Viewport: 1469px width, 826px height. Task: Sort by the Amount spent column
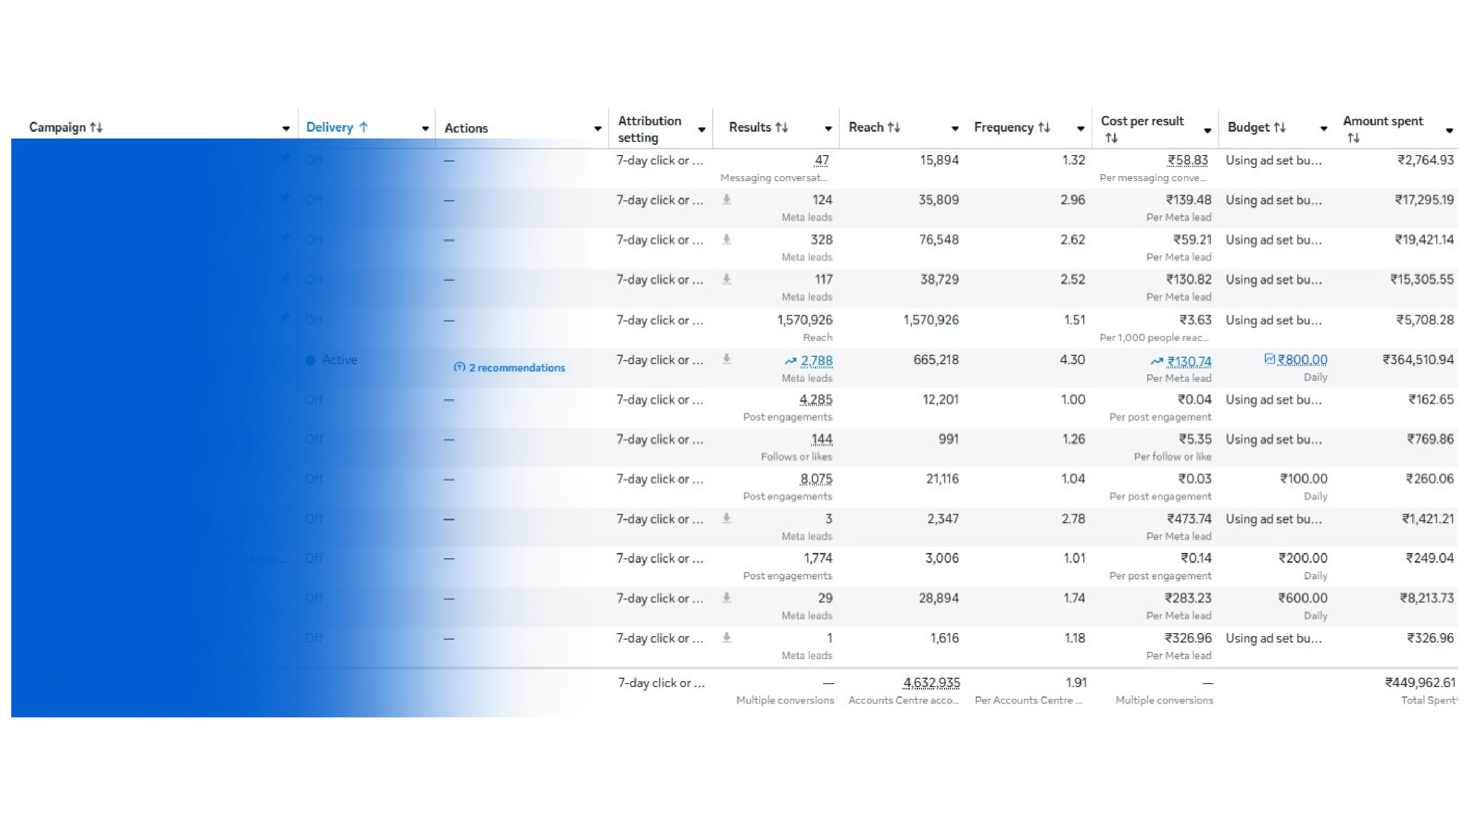pos(1383,129)
